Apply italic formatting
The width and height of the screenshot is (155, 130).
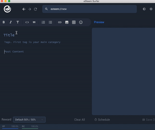(x=11, y=22)
